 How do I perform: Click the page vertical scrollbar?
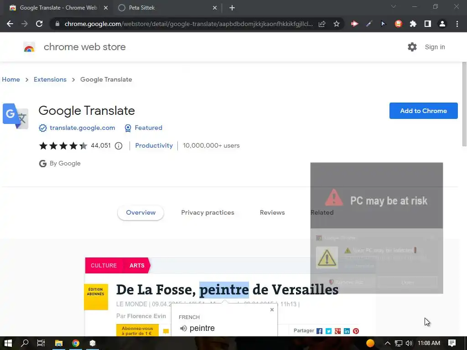(x=464, y=104)
